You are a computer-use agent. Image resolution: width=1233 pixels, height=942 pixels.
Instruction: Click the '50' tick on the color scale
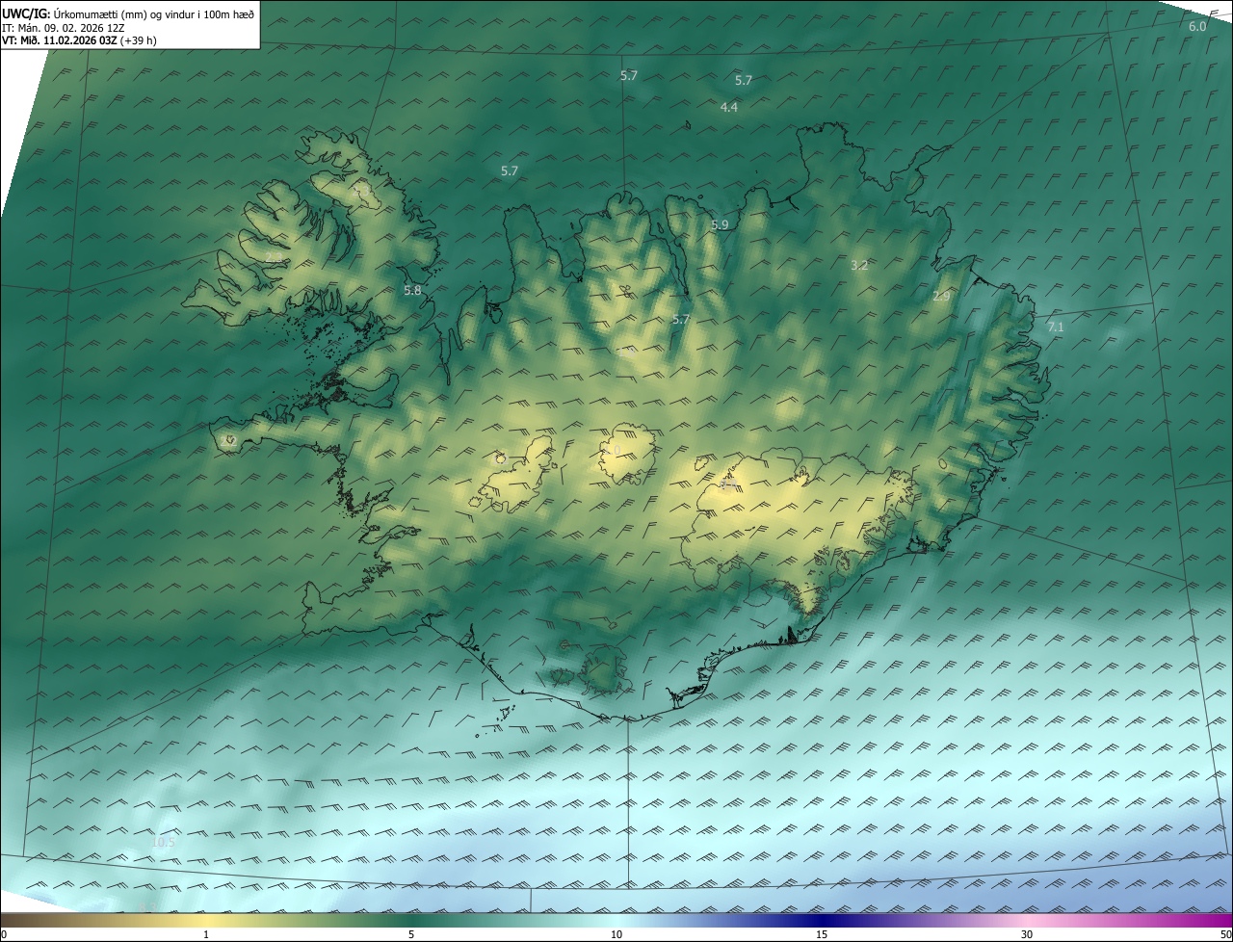click(1225, 934)
